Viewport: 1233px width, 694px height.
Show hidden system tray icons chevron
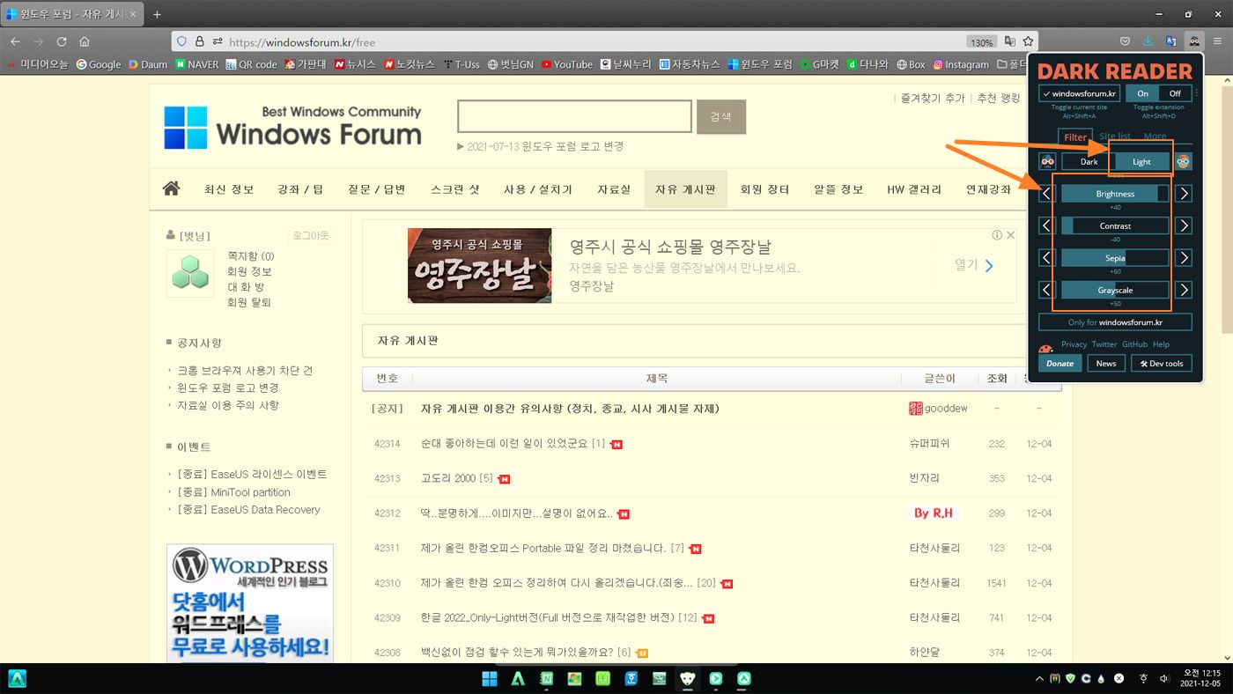coord(1039,679)
